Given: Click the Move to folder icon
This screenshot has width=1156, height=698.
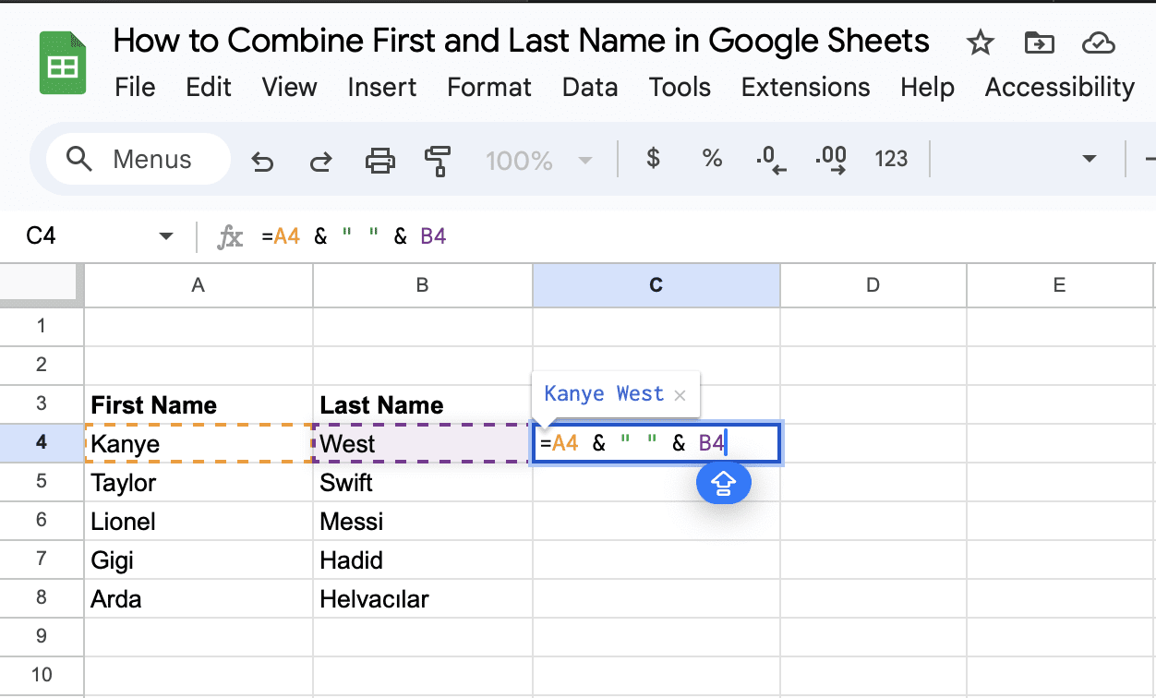Looking at the screenshot, I should click(1039, 42).
